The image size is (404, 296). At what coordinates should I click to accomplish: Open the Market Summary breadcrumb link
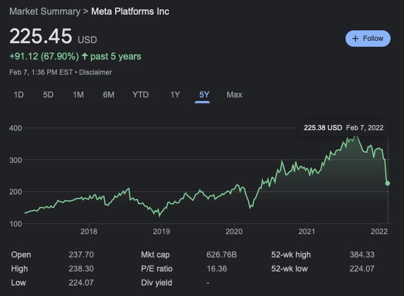click(45, 11)
